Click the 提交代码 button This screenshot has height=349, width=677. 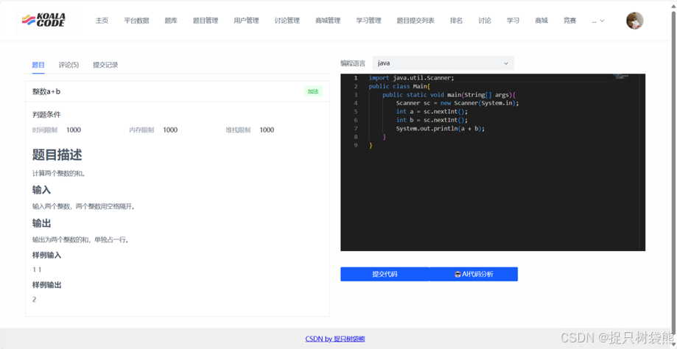(x=385, y=274)
